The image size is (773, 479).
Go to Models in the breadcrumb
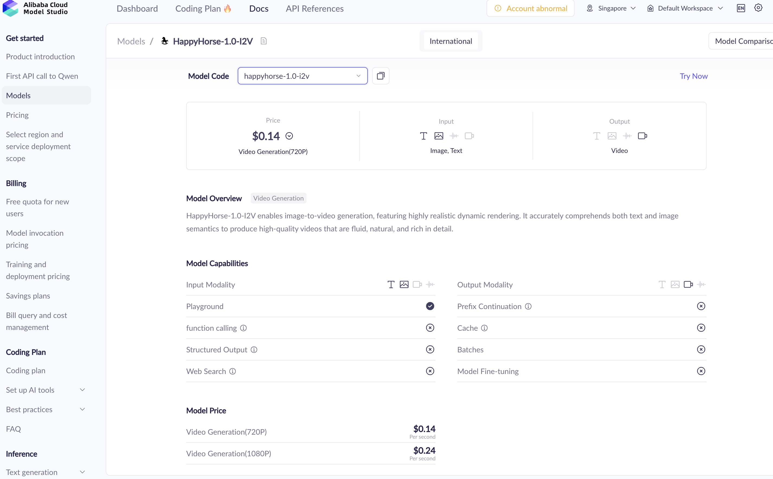click(x=131, y=41)
